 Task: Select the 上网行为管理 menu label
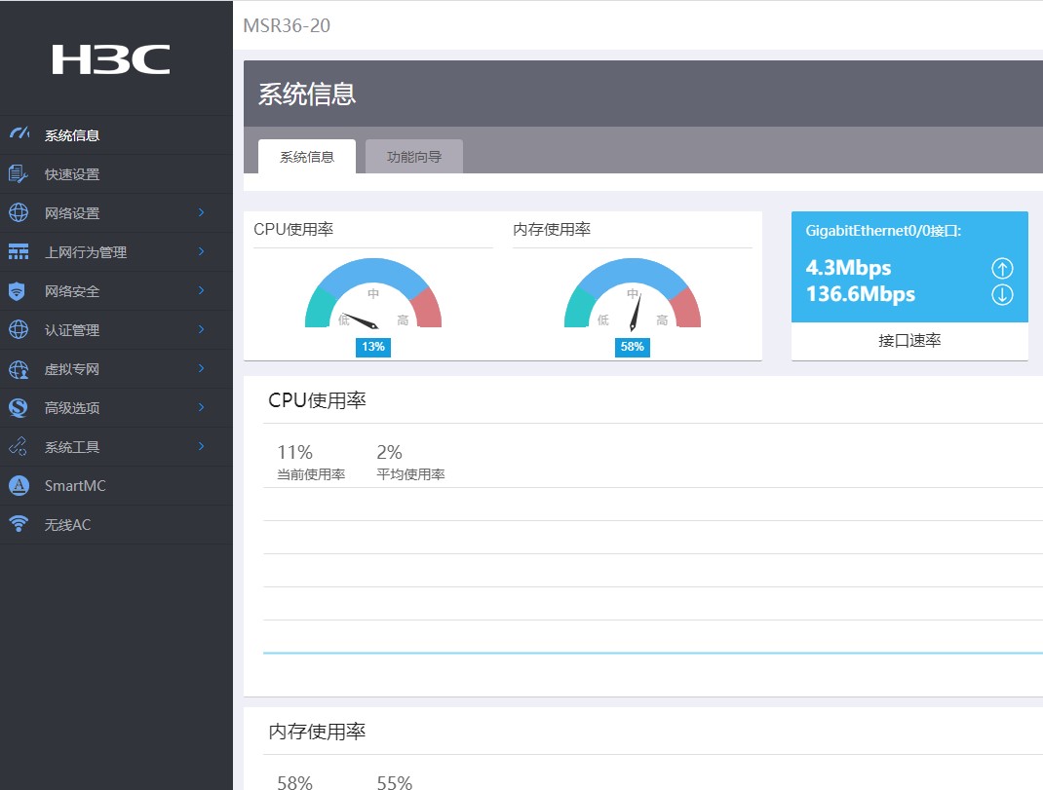coord(86,252)
